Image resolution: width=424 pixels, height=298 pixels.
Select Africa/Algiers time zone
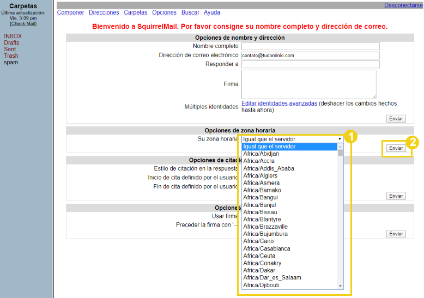[289, 176]
